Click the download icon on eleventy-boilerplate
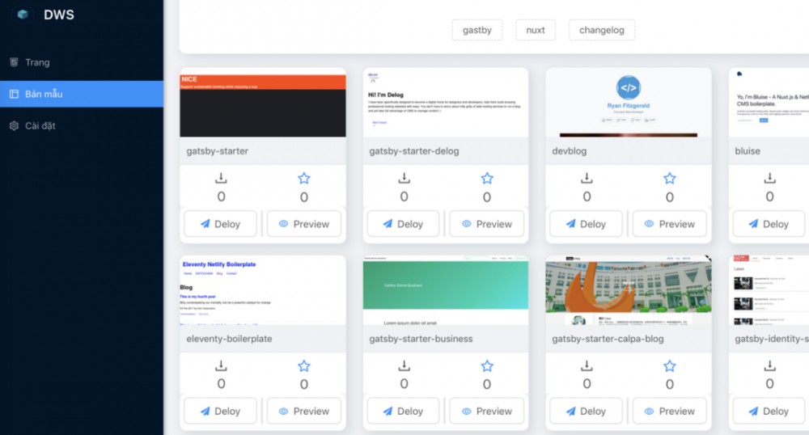This screenshot has height=435, width=809. tap(222, 365)
